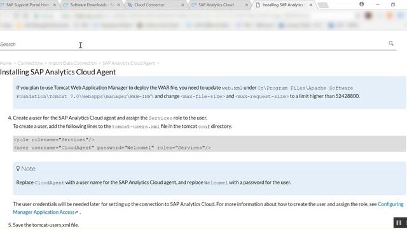Open Connections breadcrumb link
Screen dimensions: 407x229
(30, 63)
